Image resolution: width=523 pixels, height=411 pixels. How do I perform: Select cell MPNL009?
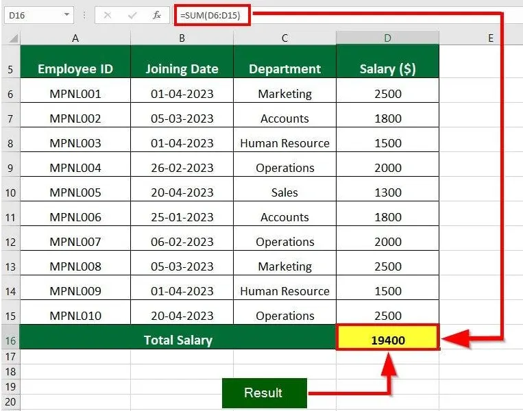tap(75, 288)
